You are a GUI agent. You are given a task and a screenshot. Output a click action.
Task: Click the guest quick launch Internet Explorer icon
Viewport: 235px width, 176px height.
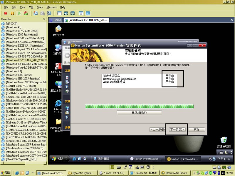[x=74, y=159]
